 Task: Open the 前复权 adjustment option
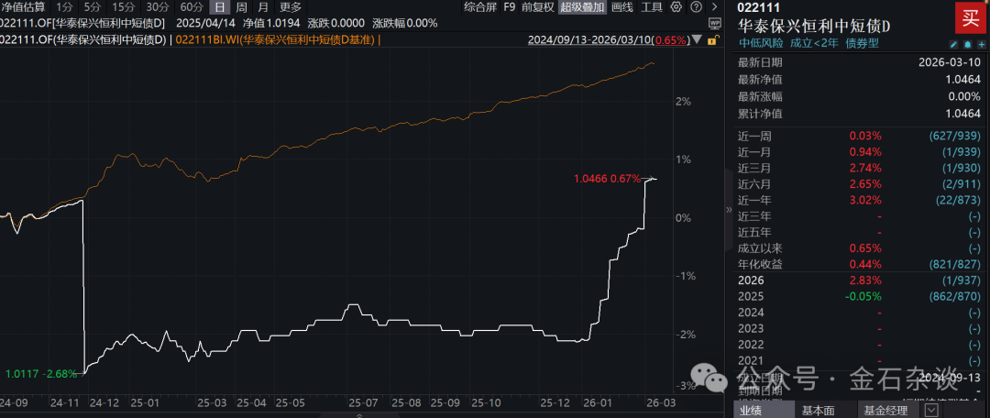[x=539, y=7]
